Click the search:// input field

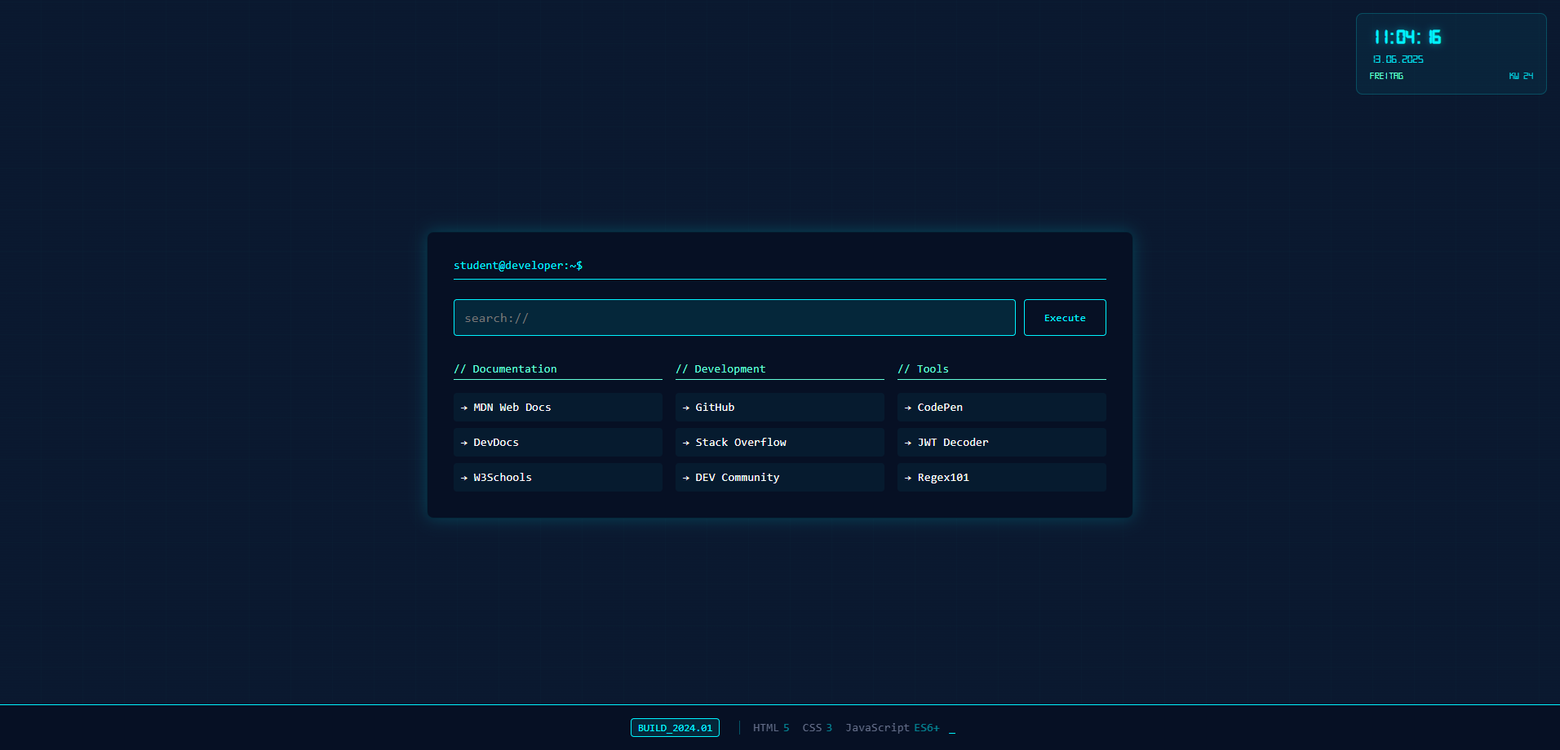click(734, 318)
